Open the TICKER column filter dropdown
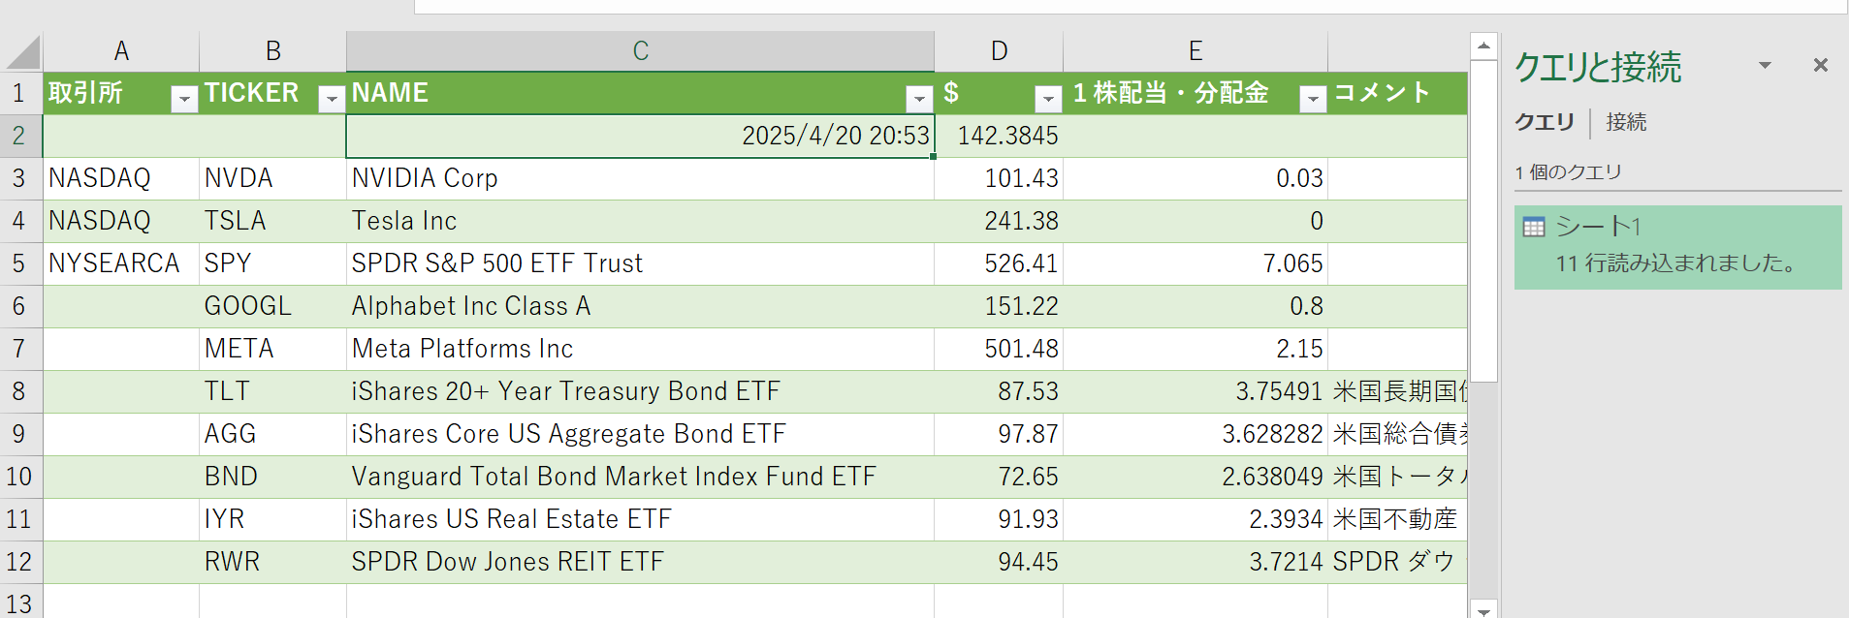The image size is (1849, 618). point(332,99)
